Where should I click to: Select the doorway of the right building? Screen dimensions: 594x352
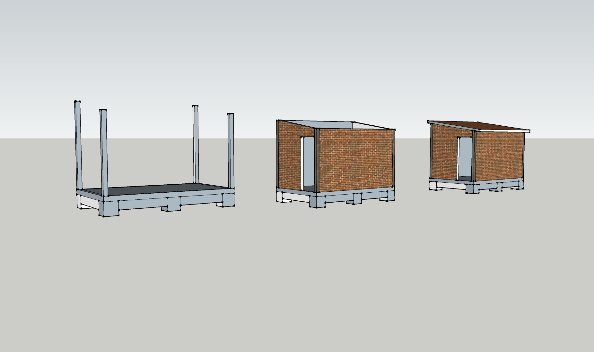[465, 159]
